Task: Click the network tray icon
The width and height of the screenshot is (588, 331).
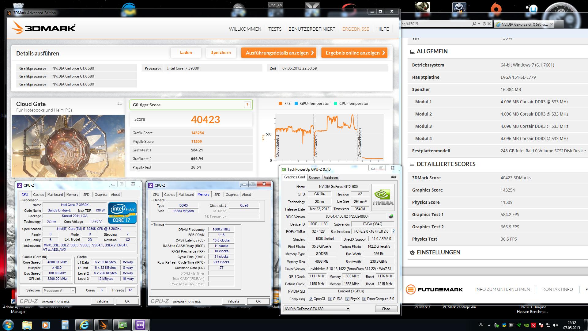Action: pos(548,325)
